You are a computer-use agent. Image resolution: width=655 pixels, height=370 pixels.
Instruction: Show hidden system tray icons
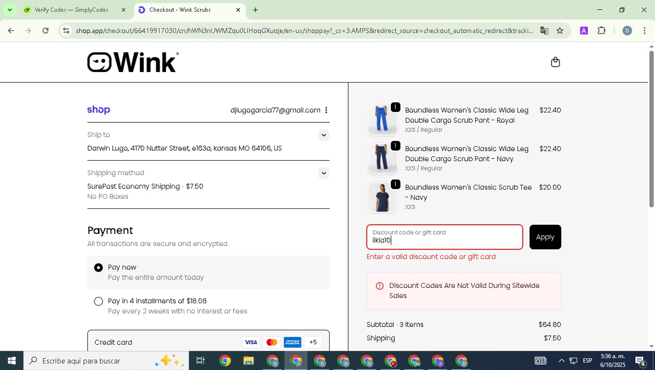coord(562,361)
